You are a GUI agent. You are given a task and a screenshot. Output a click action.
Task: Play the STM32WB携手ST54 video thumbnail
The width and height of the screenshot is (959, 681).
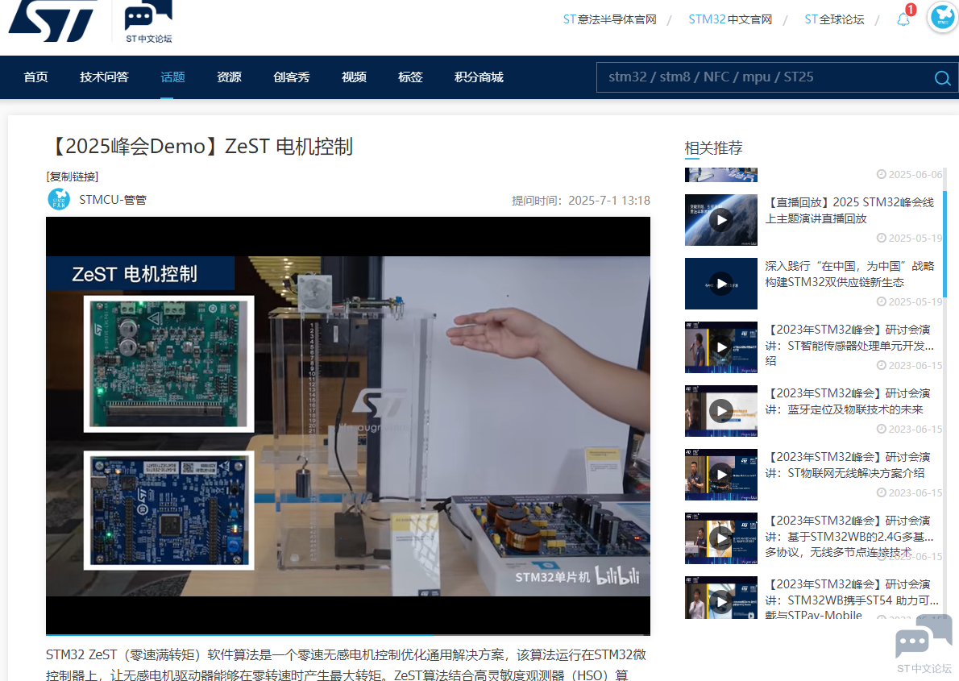click(x=721, y=598)
